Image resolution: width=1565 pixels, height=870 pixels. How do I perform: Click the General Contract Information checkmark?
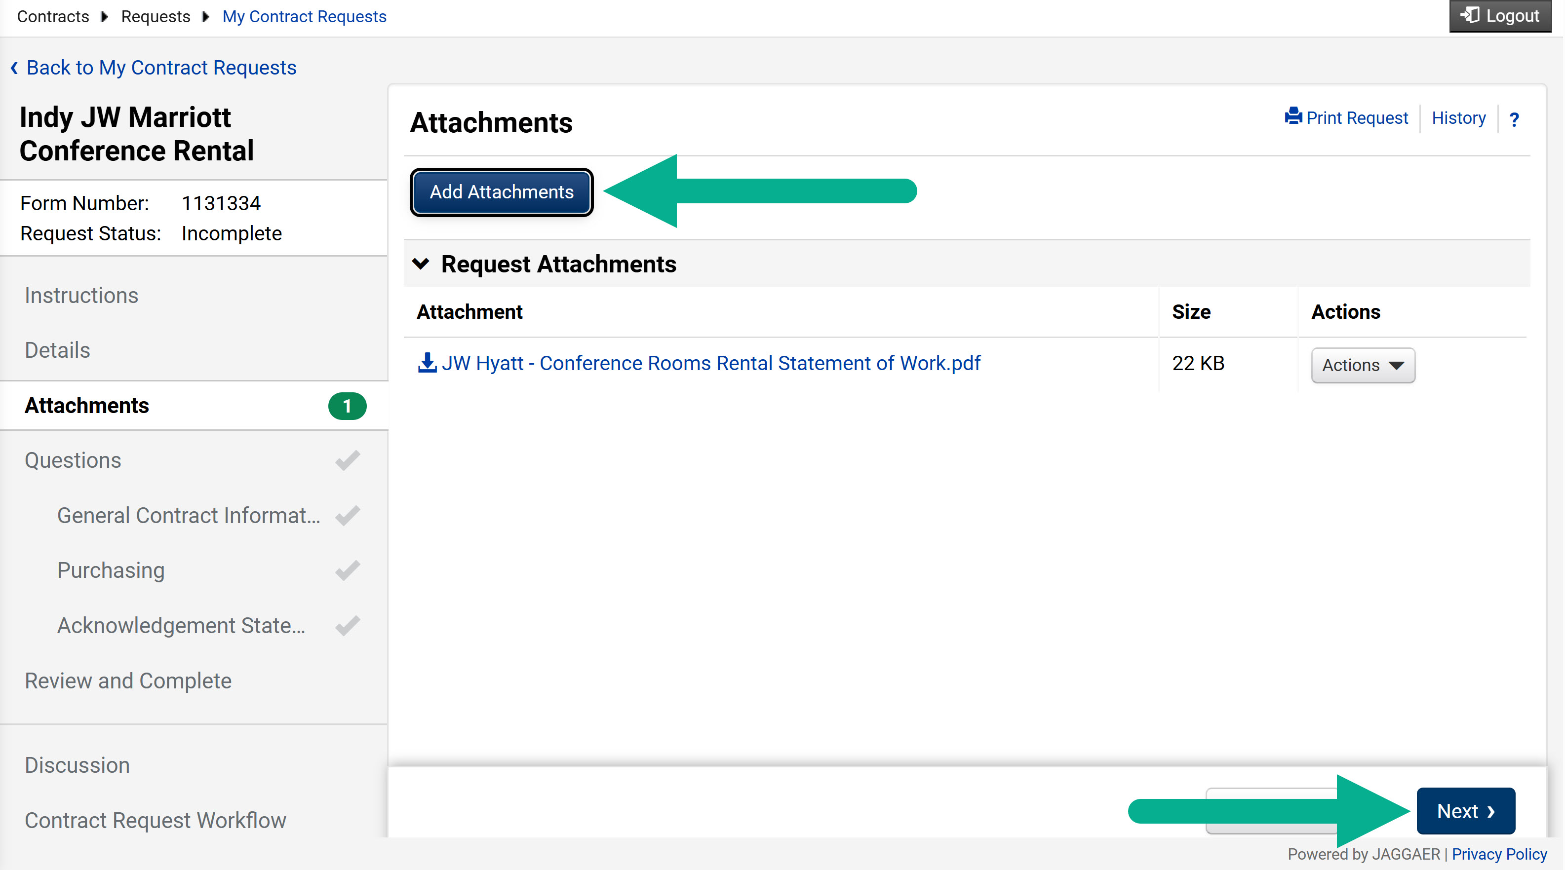pos(348,516)
